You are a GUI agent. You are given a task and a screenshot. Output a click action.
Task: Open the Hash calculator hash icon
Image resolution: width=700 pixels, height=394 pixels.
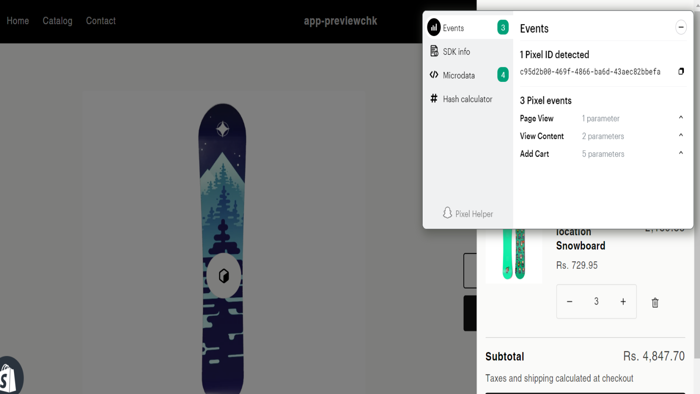[434, 98]
